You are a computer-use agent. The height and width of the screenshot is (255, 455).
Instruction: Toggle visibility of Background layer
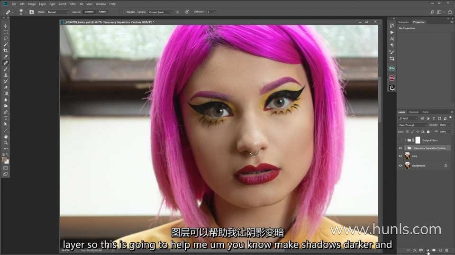tap(400, 166)
